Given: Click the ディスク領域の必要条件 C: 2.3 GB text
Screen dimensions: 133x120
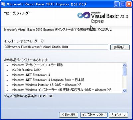Looking at the screenshot, I should [x=29, y=96].
